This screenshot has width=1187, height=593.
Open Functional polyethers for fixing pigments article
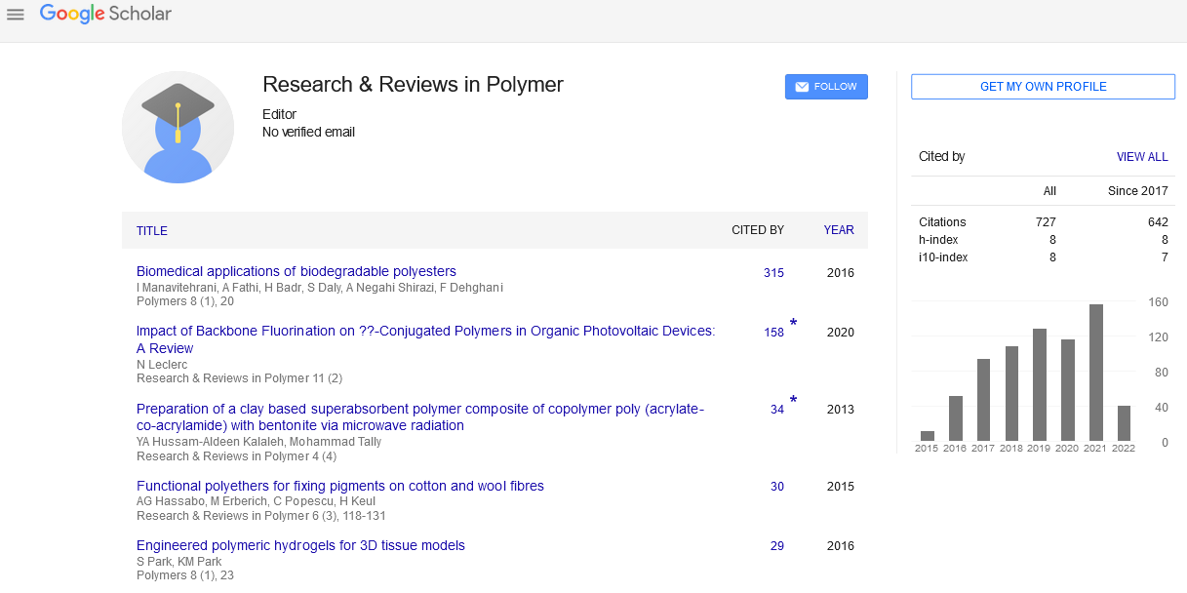pyautogui.click(x=339, y=487)
